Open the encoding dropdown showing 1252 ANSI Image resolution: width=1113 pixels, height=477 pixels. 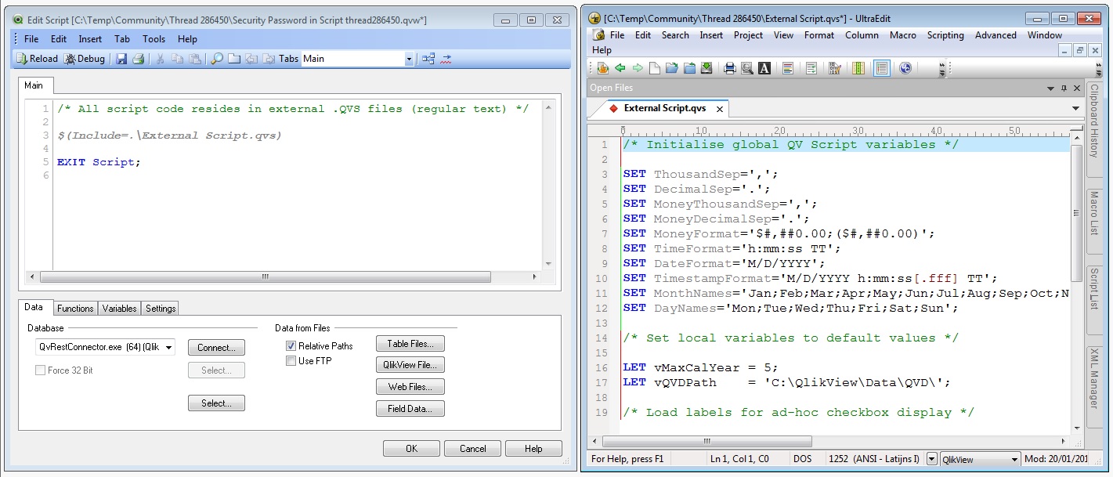(x=934, y=458)
